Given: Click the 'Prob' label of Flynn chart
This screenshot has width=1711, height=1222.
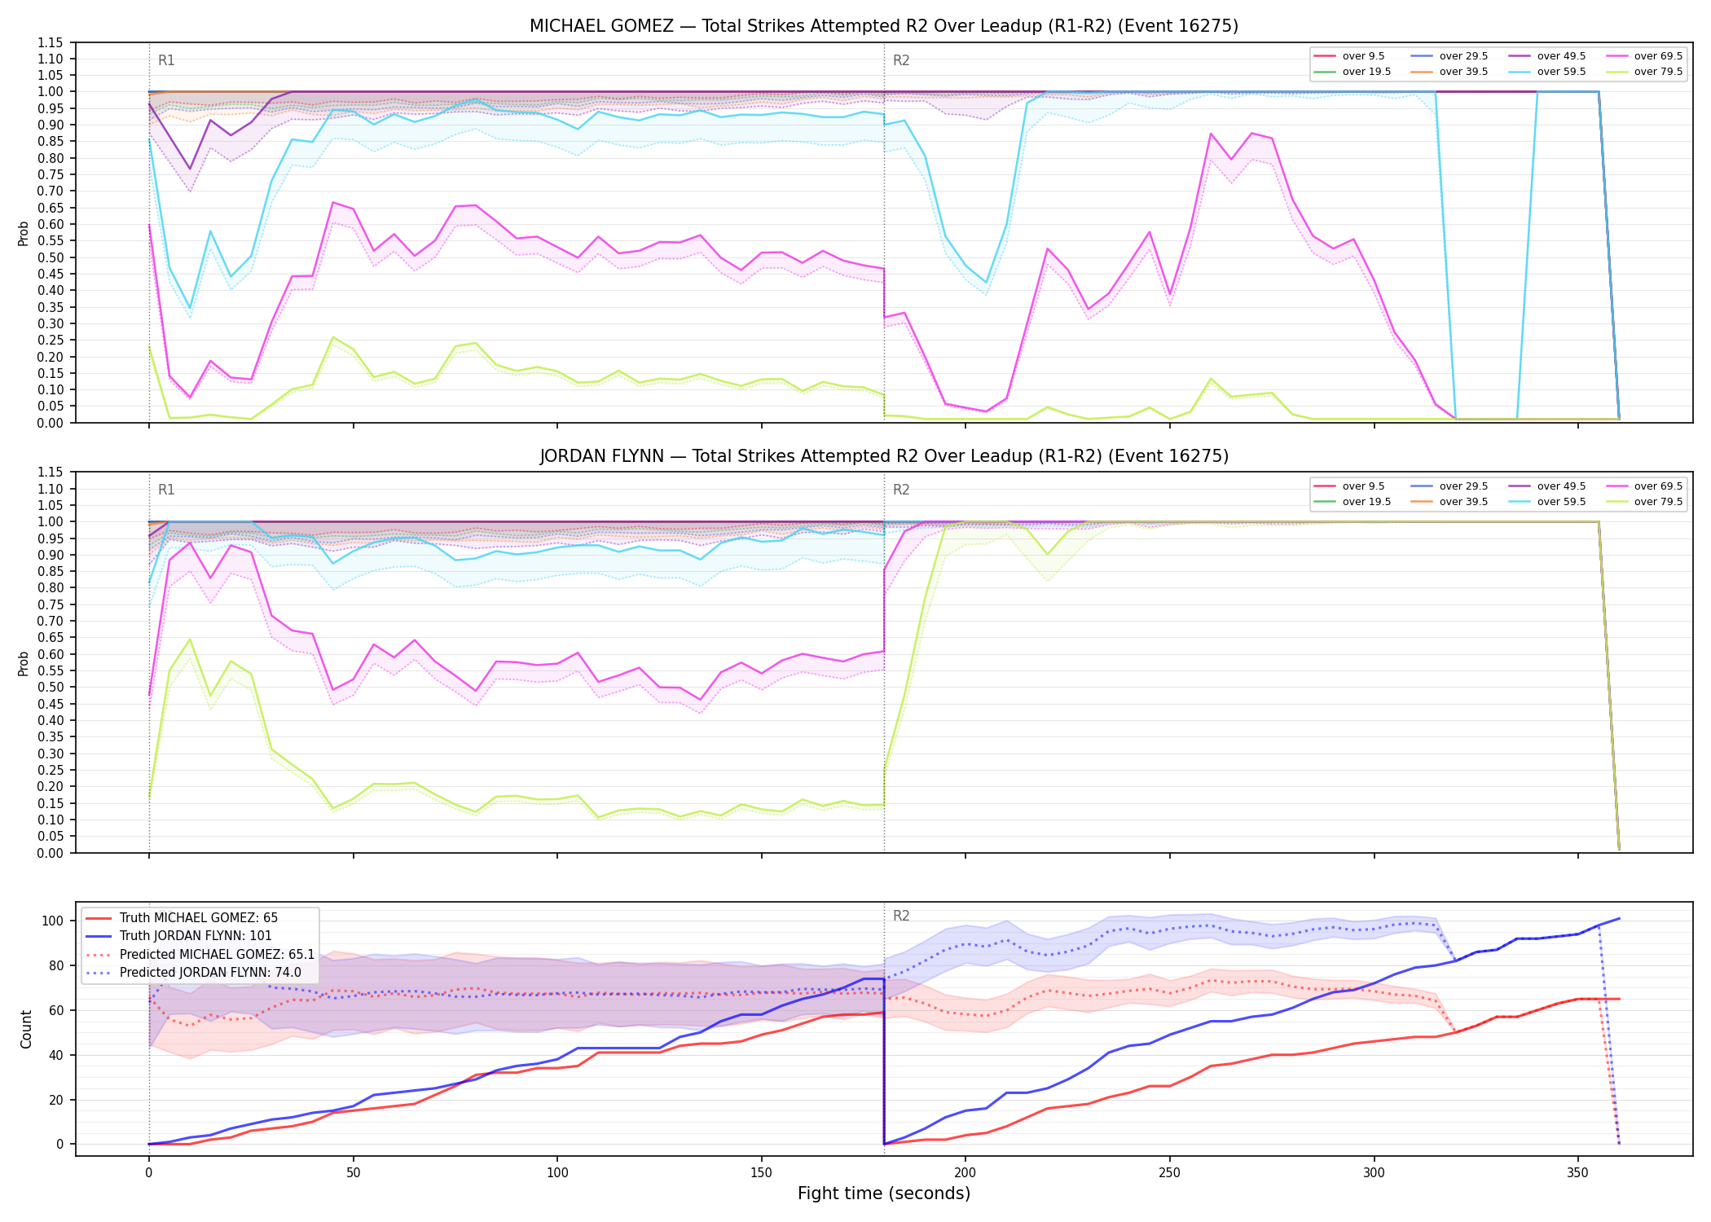Looking at the screenshot, I should [x=24, y=663].
